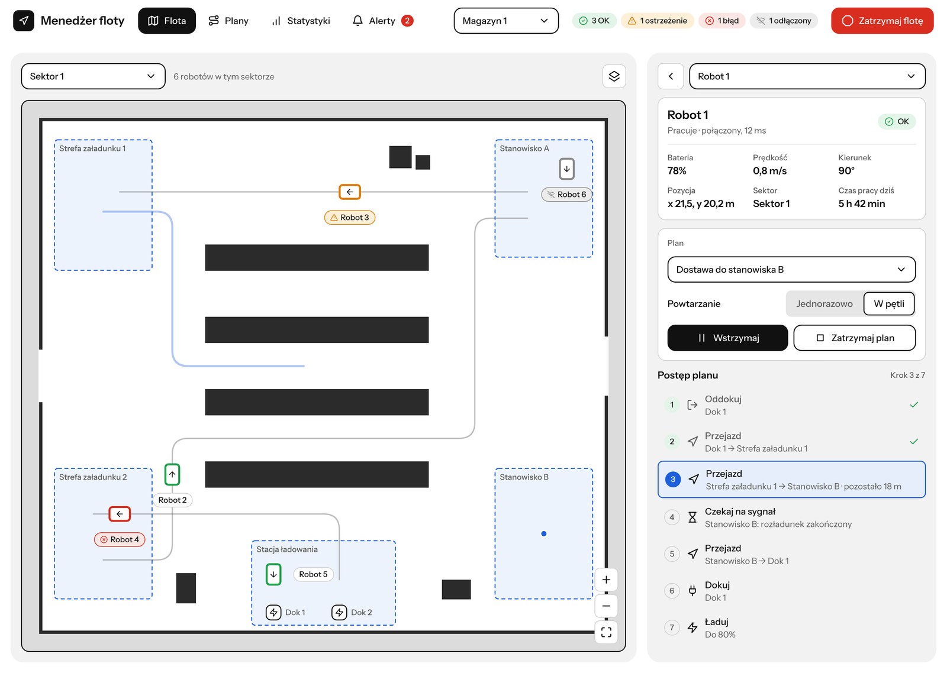Click the hourglass icon of step 4
This screenshot has width=947, height=673.
[692, 517]
